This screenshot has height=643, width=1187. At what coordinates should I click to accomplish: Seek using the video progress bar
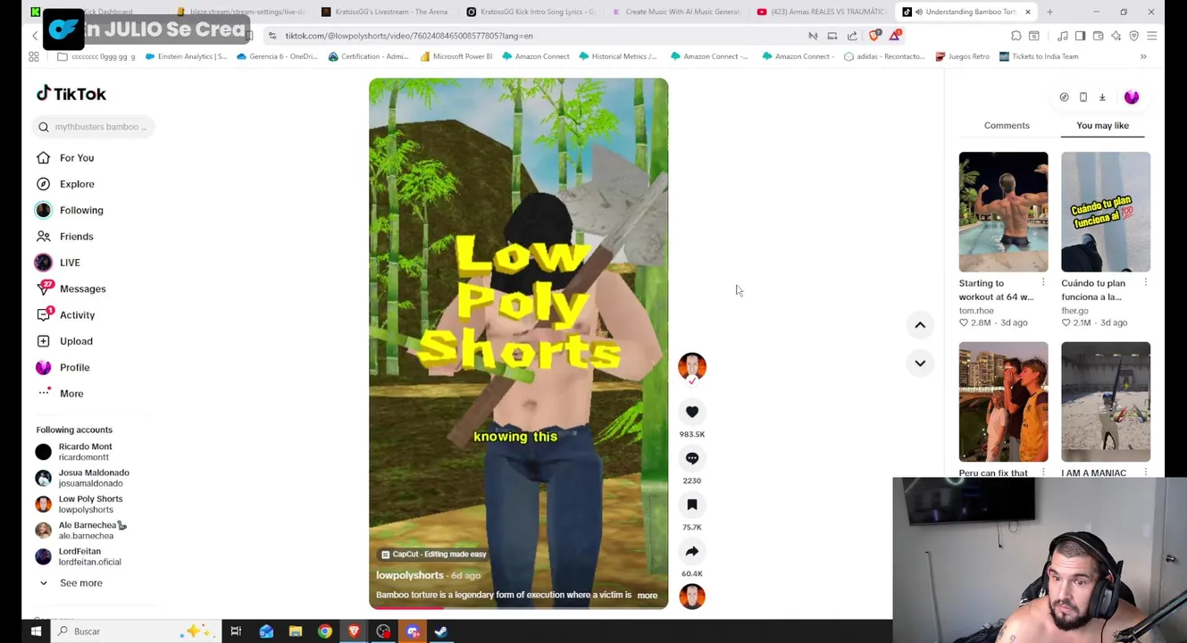click(x=518, y=607)
